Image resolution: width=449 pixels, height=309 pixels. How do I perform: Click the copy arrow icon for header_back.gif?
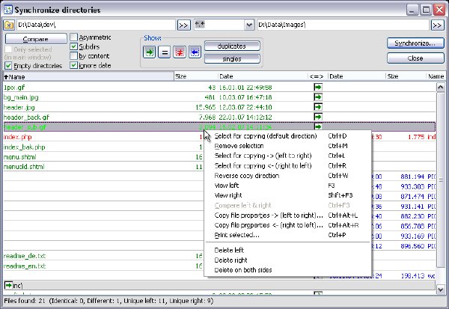tap(318, 117)
